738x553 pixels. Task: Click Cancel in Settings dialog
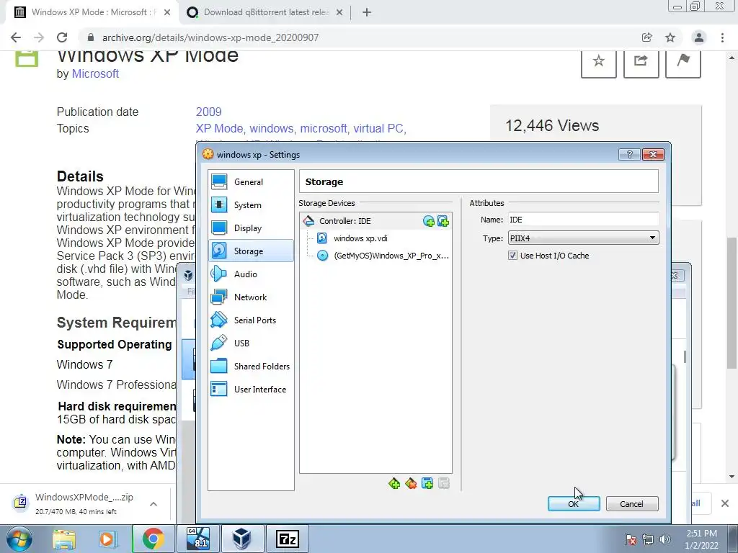click(x=631, y=503)
